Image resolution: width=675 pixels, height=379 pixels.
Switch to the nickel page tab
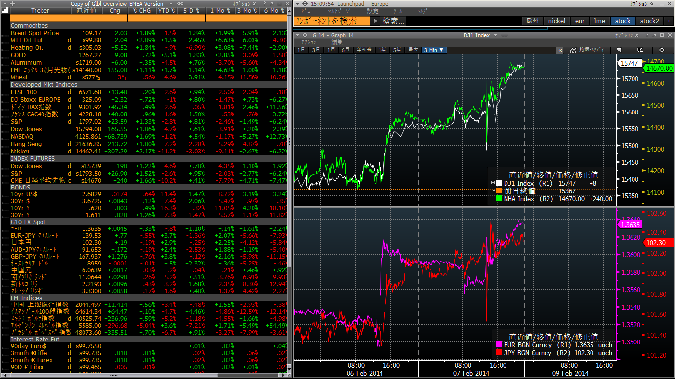point(557,21)
